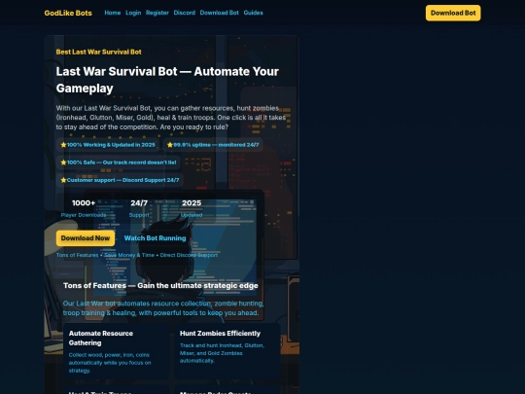Screen dimensions: 525x394
Task: Click 'Track and hunt Ironhead, Glutton' description
Action: [222, 353]
